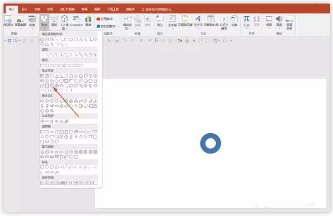Screen dimensions: 333x216
Task: Select the cross shape in Basic Shapes
Action: tap(86, 81)
